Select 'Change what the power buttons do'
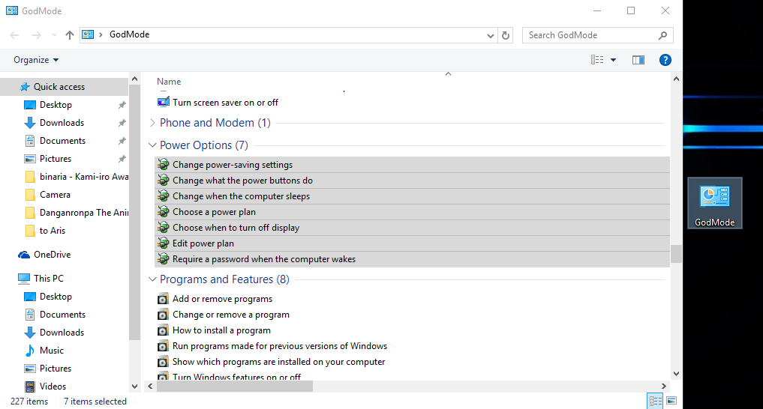The width and height of the screenshot is (763, 409). pos(412,181)
